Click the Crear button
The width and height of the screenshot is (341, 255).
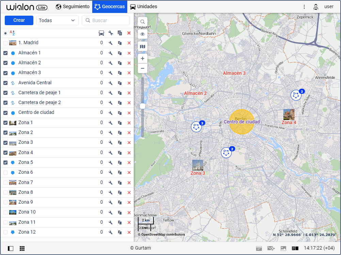(x=19, y=20)
